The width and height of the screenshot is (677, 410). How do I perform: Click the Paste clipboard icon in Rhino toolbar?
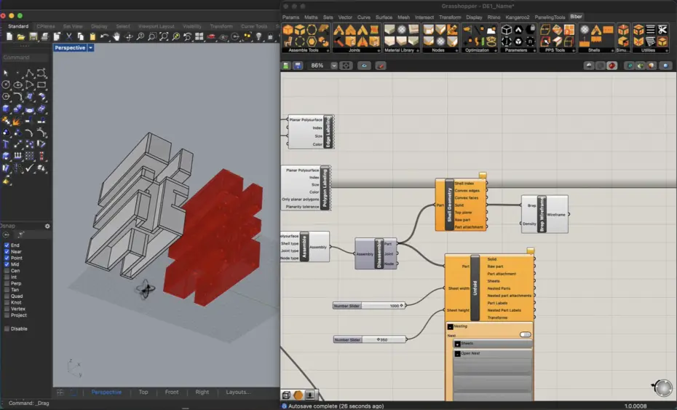(92, 37)
